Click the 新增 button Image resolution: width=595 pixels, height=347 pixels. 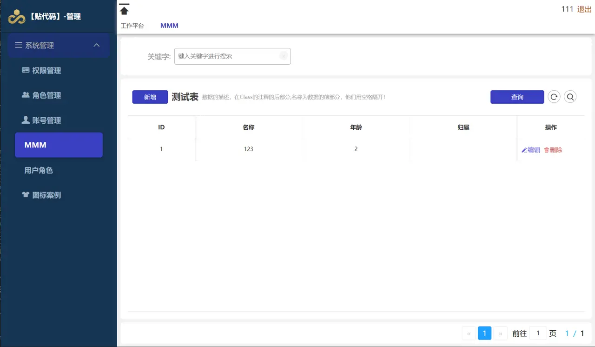click(x=150, y=97)
